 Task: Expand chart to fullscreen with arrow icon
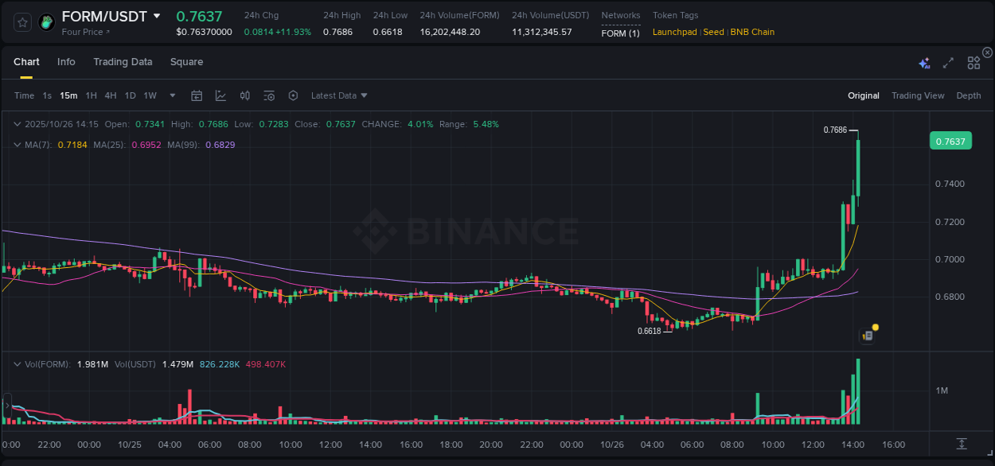click(947, 61)
